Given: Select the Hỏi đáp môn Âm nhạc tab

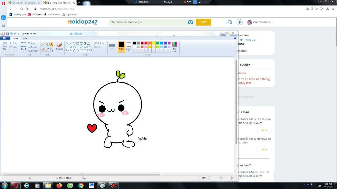Looking at the screenshot, I should (59, 3).
